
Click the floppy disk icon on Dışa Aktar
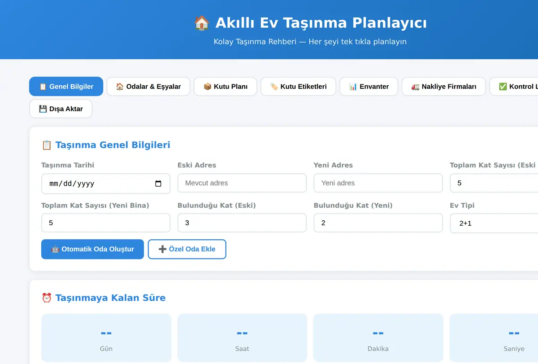point(43,109)
